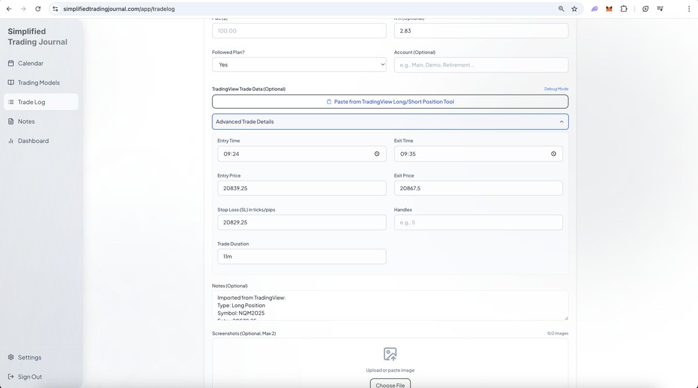Open the Settings page
The height and width of the screenshot is (388, 698).
41,357
